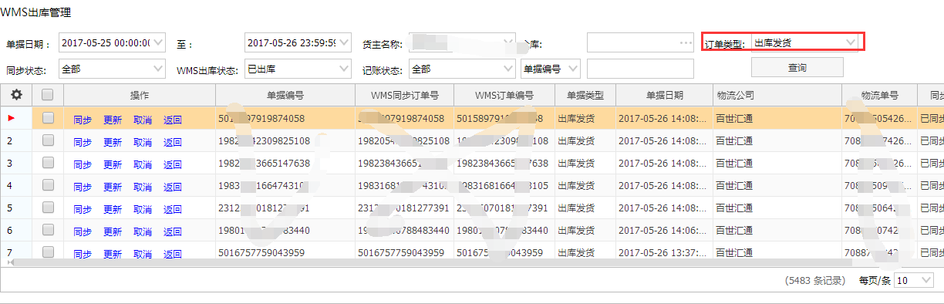The width and height of the screenshot is (944, 304).
Task: Open the WMS出库状态 已出库 dropdown
Action: coord(344,69)
